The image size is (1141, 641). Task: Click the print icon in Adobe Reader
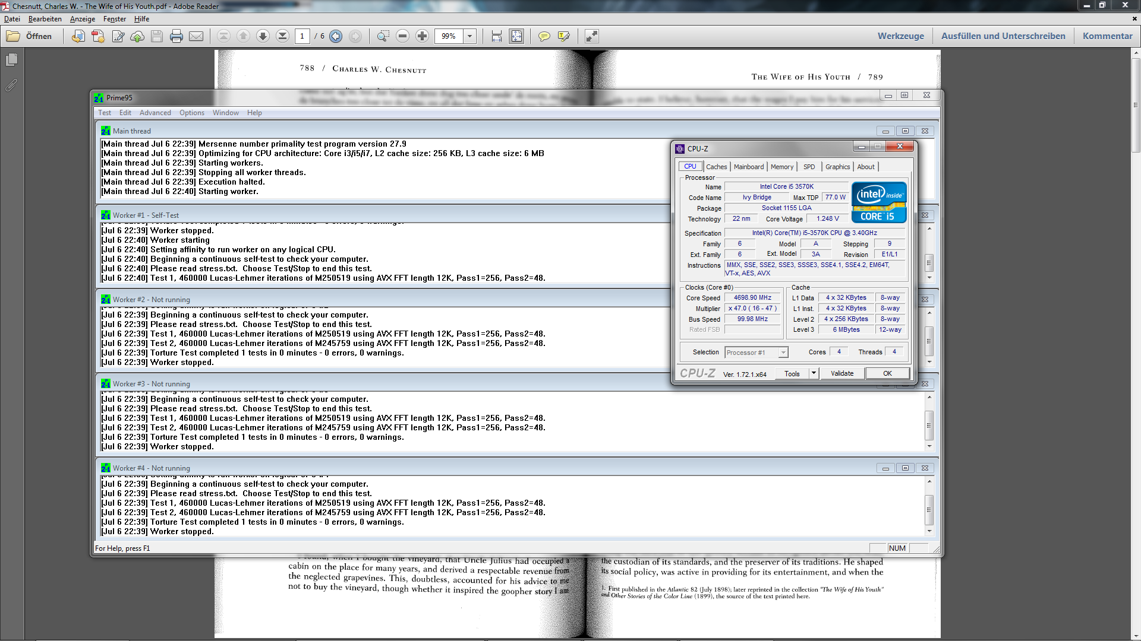(x=176, y=36)
